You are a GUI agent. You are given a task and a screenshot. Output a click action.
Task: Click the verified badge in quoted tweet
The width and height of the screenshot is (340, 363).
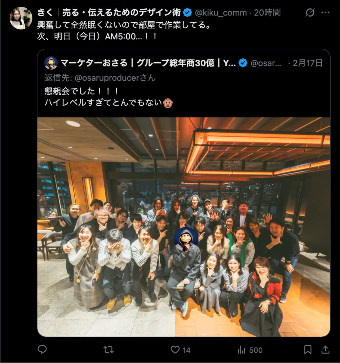coord(243,63)
